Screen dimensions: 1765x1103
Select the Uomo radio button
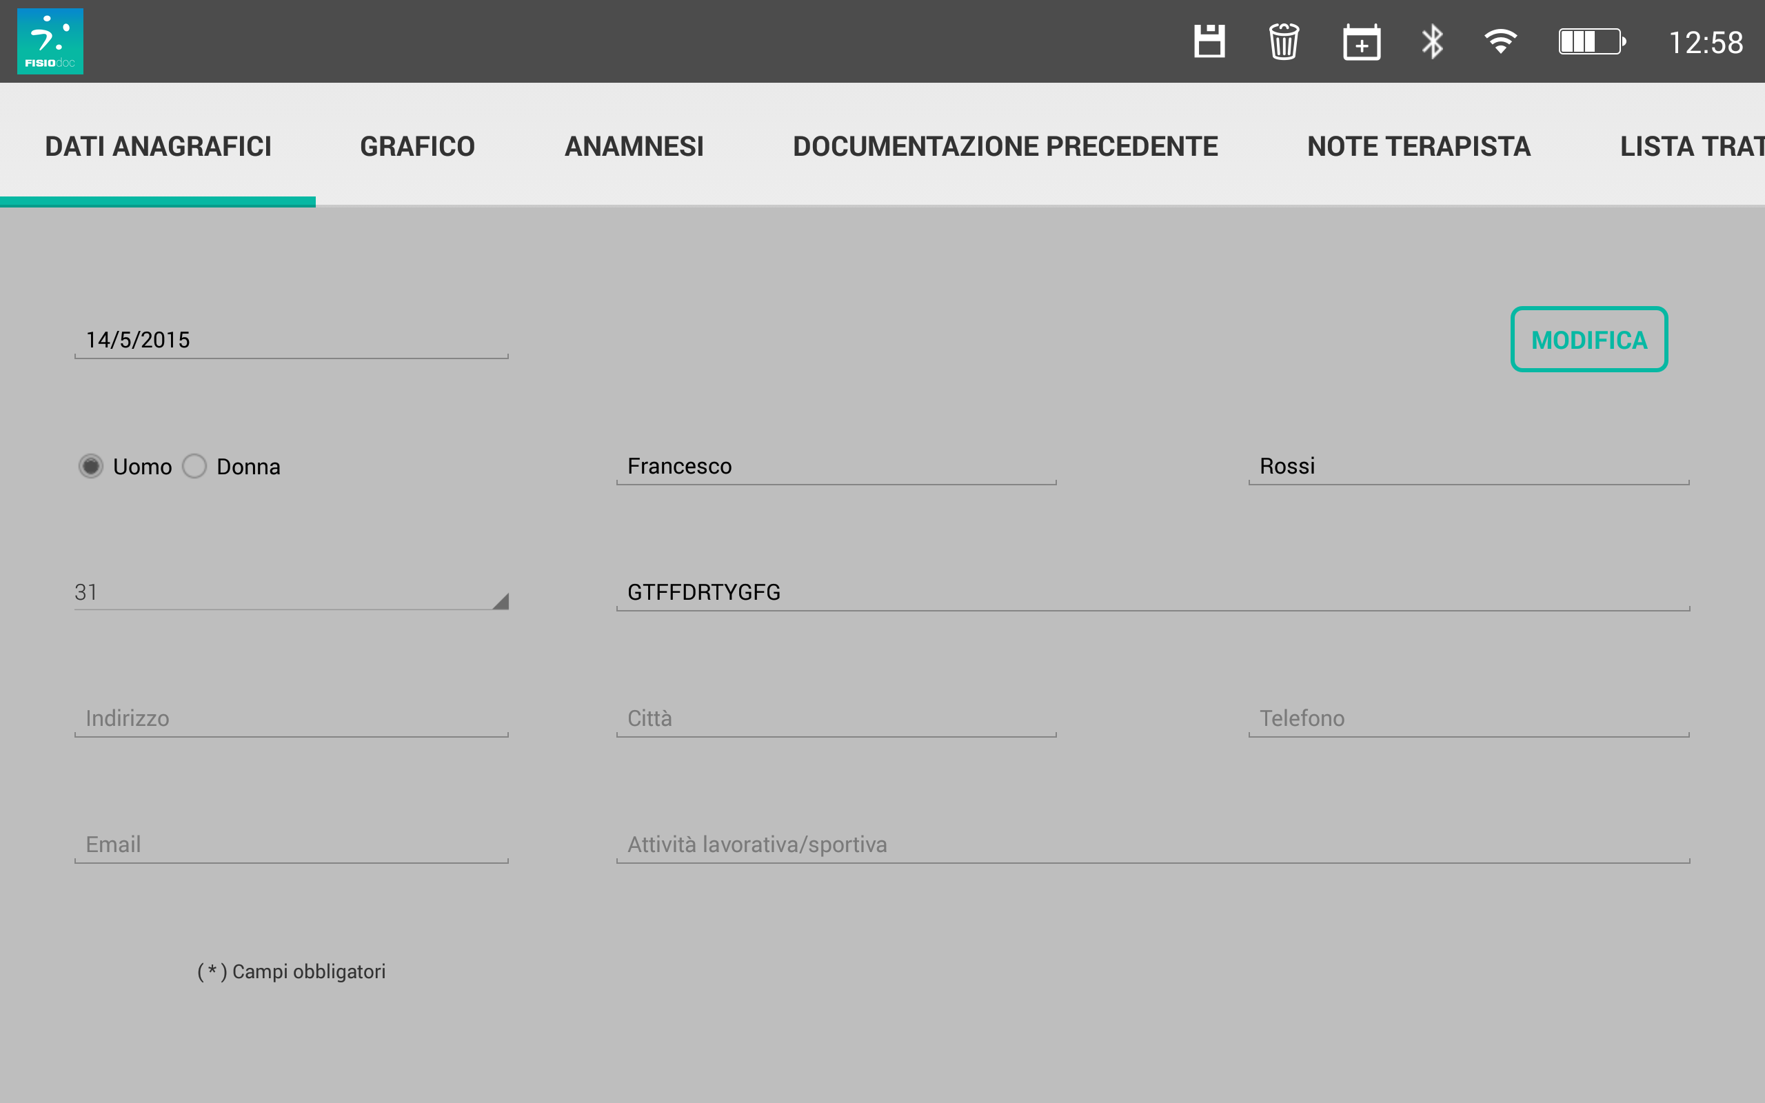[91, 466]
